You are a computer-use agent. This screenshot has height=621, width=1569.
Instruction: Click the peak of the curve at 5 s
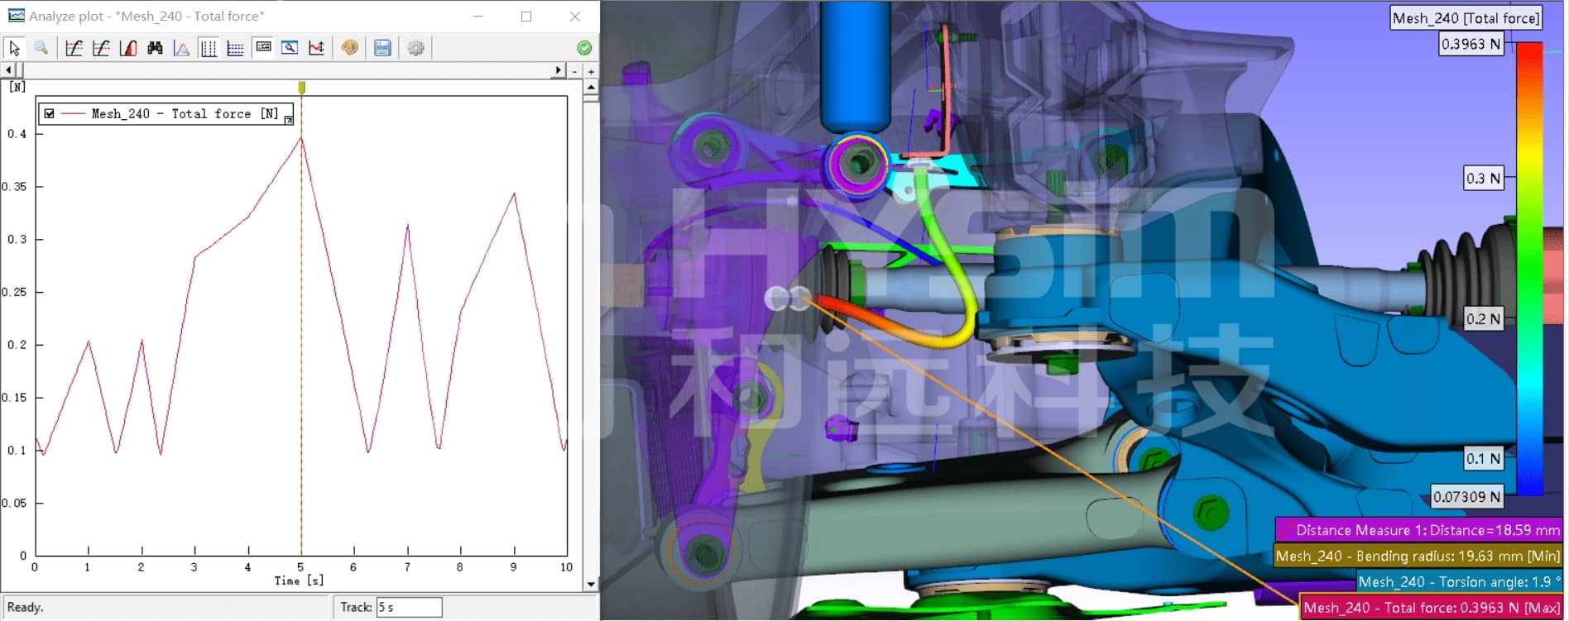(x=301, y=138)
